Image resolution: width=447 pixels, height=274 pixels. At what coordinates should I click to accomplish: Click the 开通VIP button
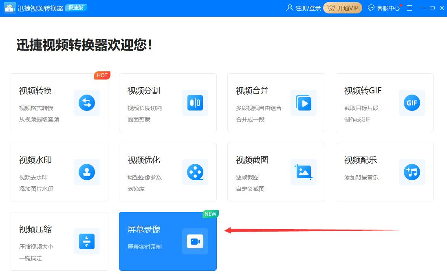pos(343,8)
